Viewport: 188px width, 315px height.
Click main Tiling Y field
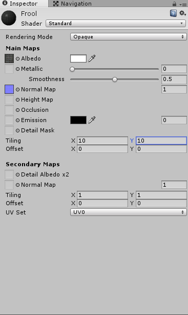(161, 141)
